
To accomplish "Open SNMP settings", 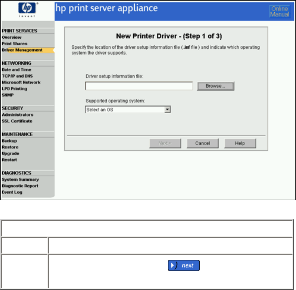I will point(8,95).
